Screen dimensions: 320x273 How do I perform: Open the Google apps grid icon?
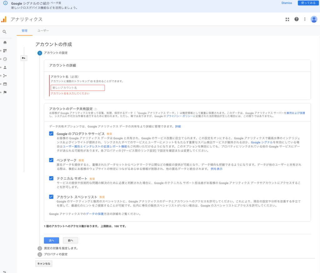287,19
